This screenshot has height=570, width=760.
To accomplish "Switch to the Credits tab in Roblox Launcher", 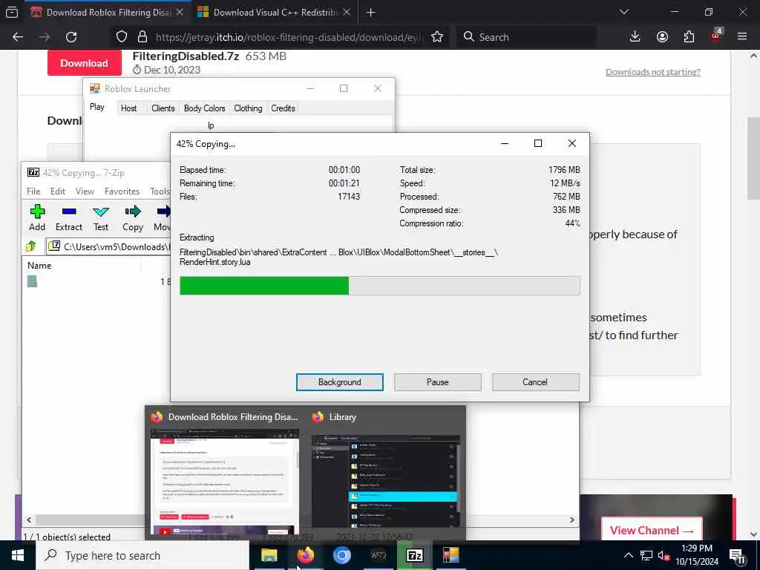I will tap(283, 108).
